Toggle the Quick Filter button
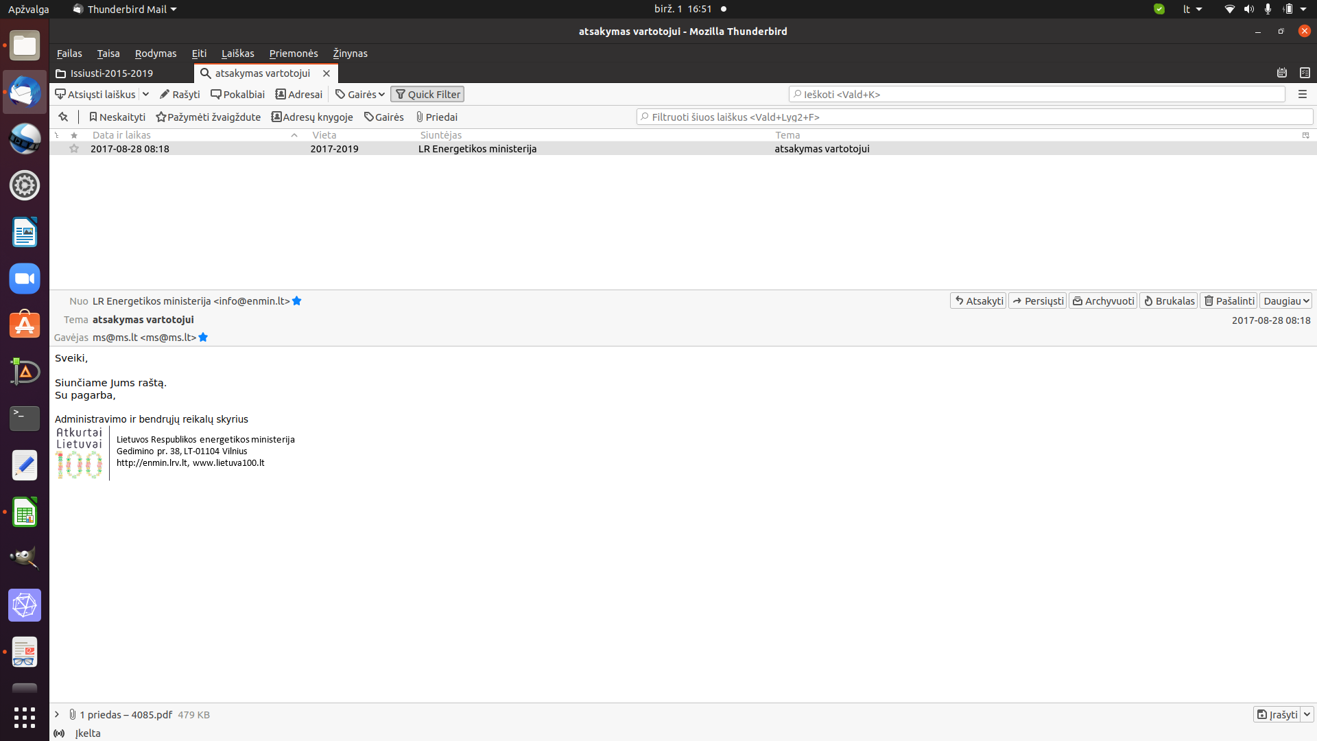This screenshot has width=1317, height=741. [427, 94]
